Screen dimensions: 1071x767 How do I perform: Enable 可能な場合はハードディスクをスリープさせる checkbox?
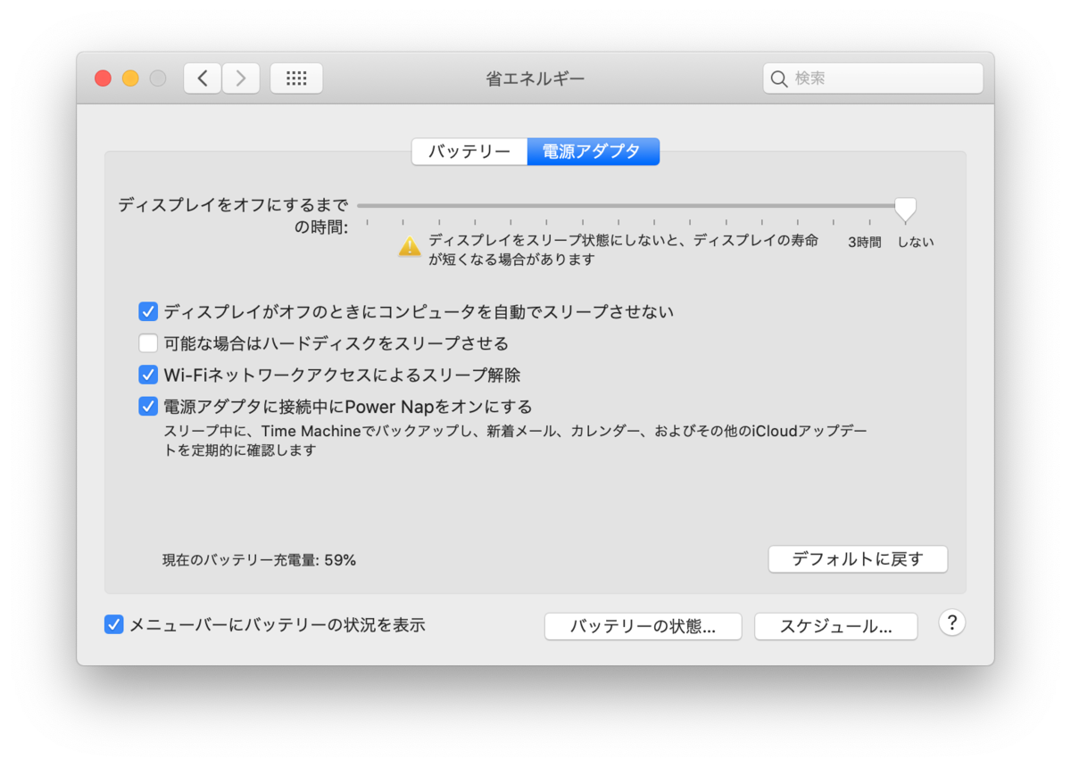pyautogui.click(x=148, y=343)
